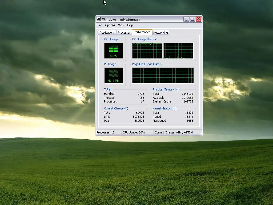Viewport: 273px width, 205px height.
Task: Open the File menu
Action: coord(100,25)
